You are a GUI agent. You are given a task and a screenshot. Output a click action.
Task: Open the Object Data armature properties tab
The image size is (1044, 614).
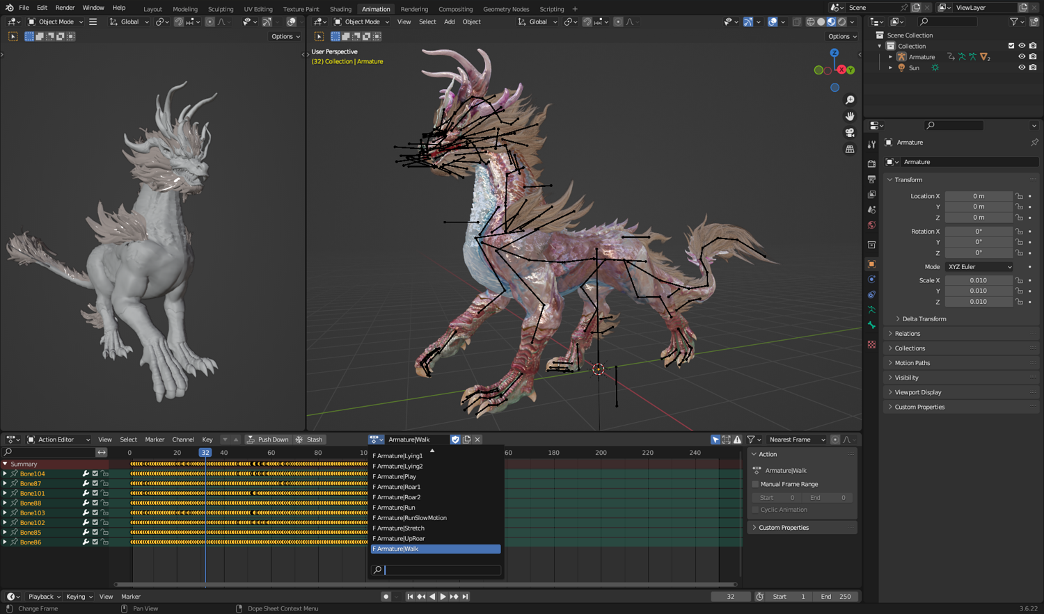coord(871,310)
